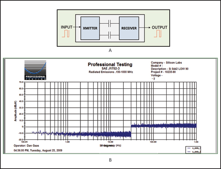
Task: Click the -20.0 y-axis tick value
Action: click(x=21, y=139)
